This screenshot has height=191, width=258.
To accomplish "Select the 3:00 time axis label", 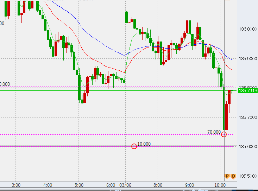I will (16, 185).
